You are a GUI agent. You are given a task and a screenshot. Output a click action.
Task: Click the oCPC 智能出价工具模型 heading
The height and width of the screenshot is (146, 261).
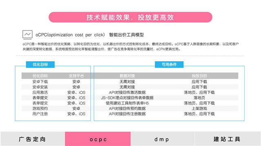click(x=90, y=35)
